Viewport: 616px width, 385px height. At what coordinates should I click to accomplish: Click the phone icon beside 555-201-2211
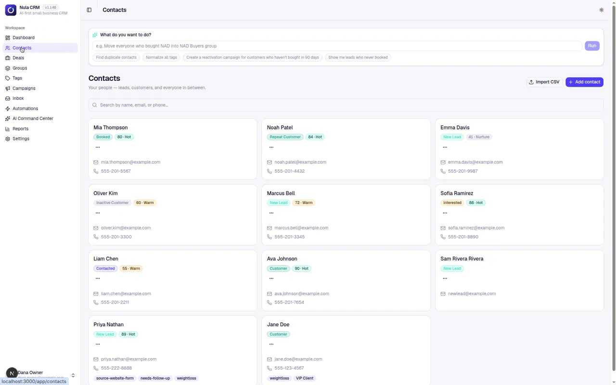coord(96,302)
